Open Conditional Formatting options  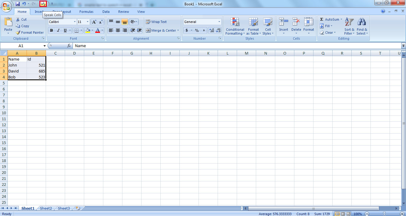(235, 26)
